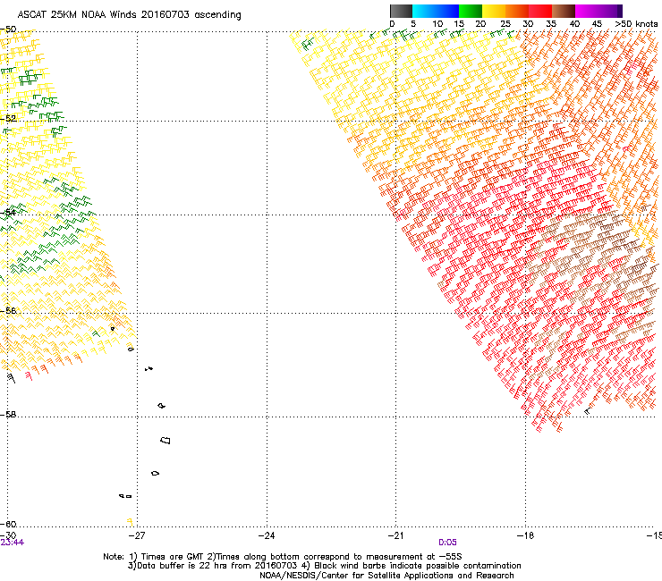
Task: Pick the brown 35-40 knots legend swatch
Action: [564, 11]
